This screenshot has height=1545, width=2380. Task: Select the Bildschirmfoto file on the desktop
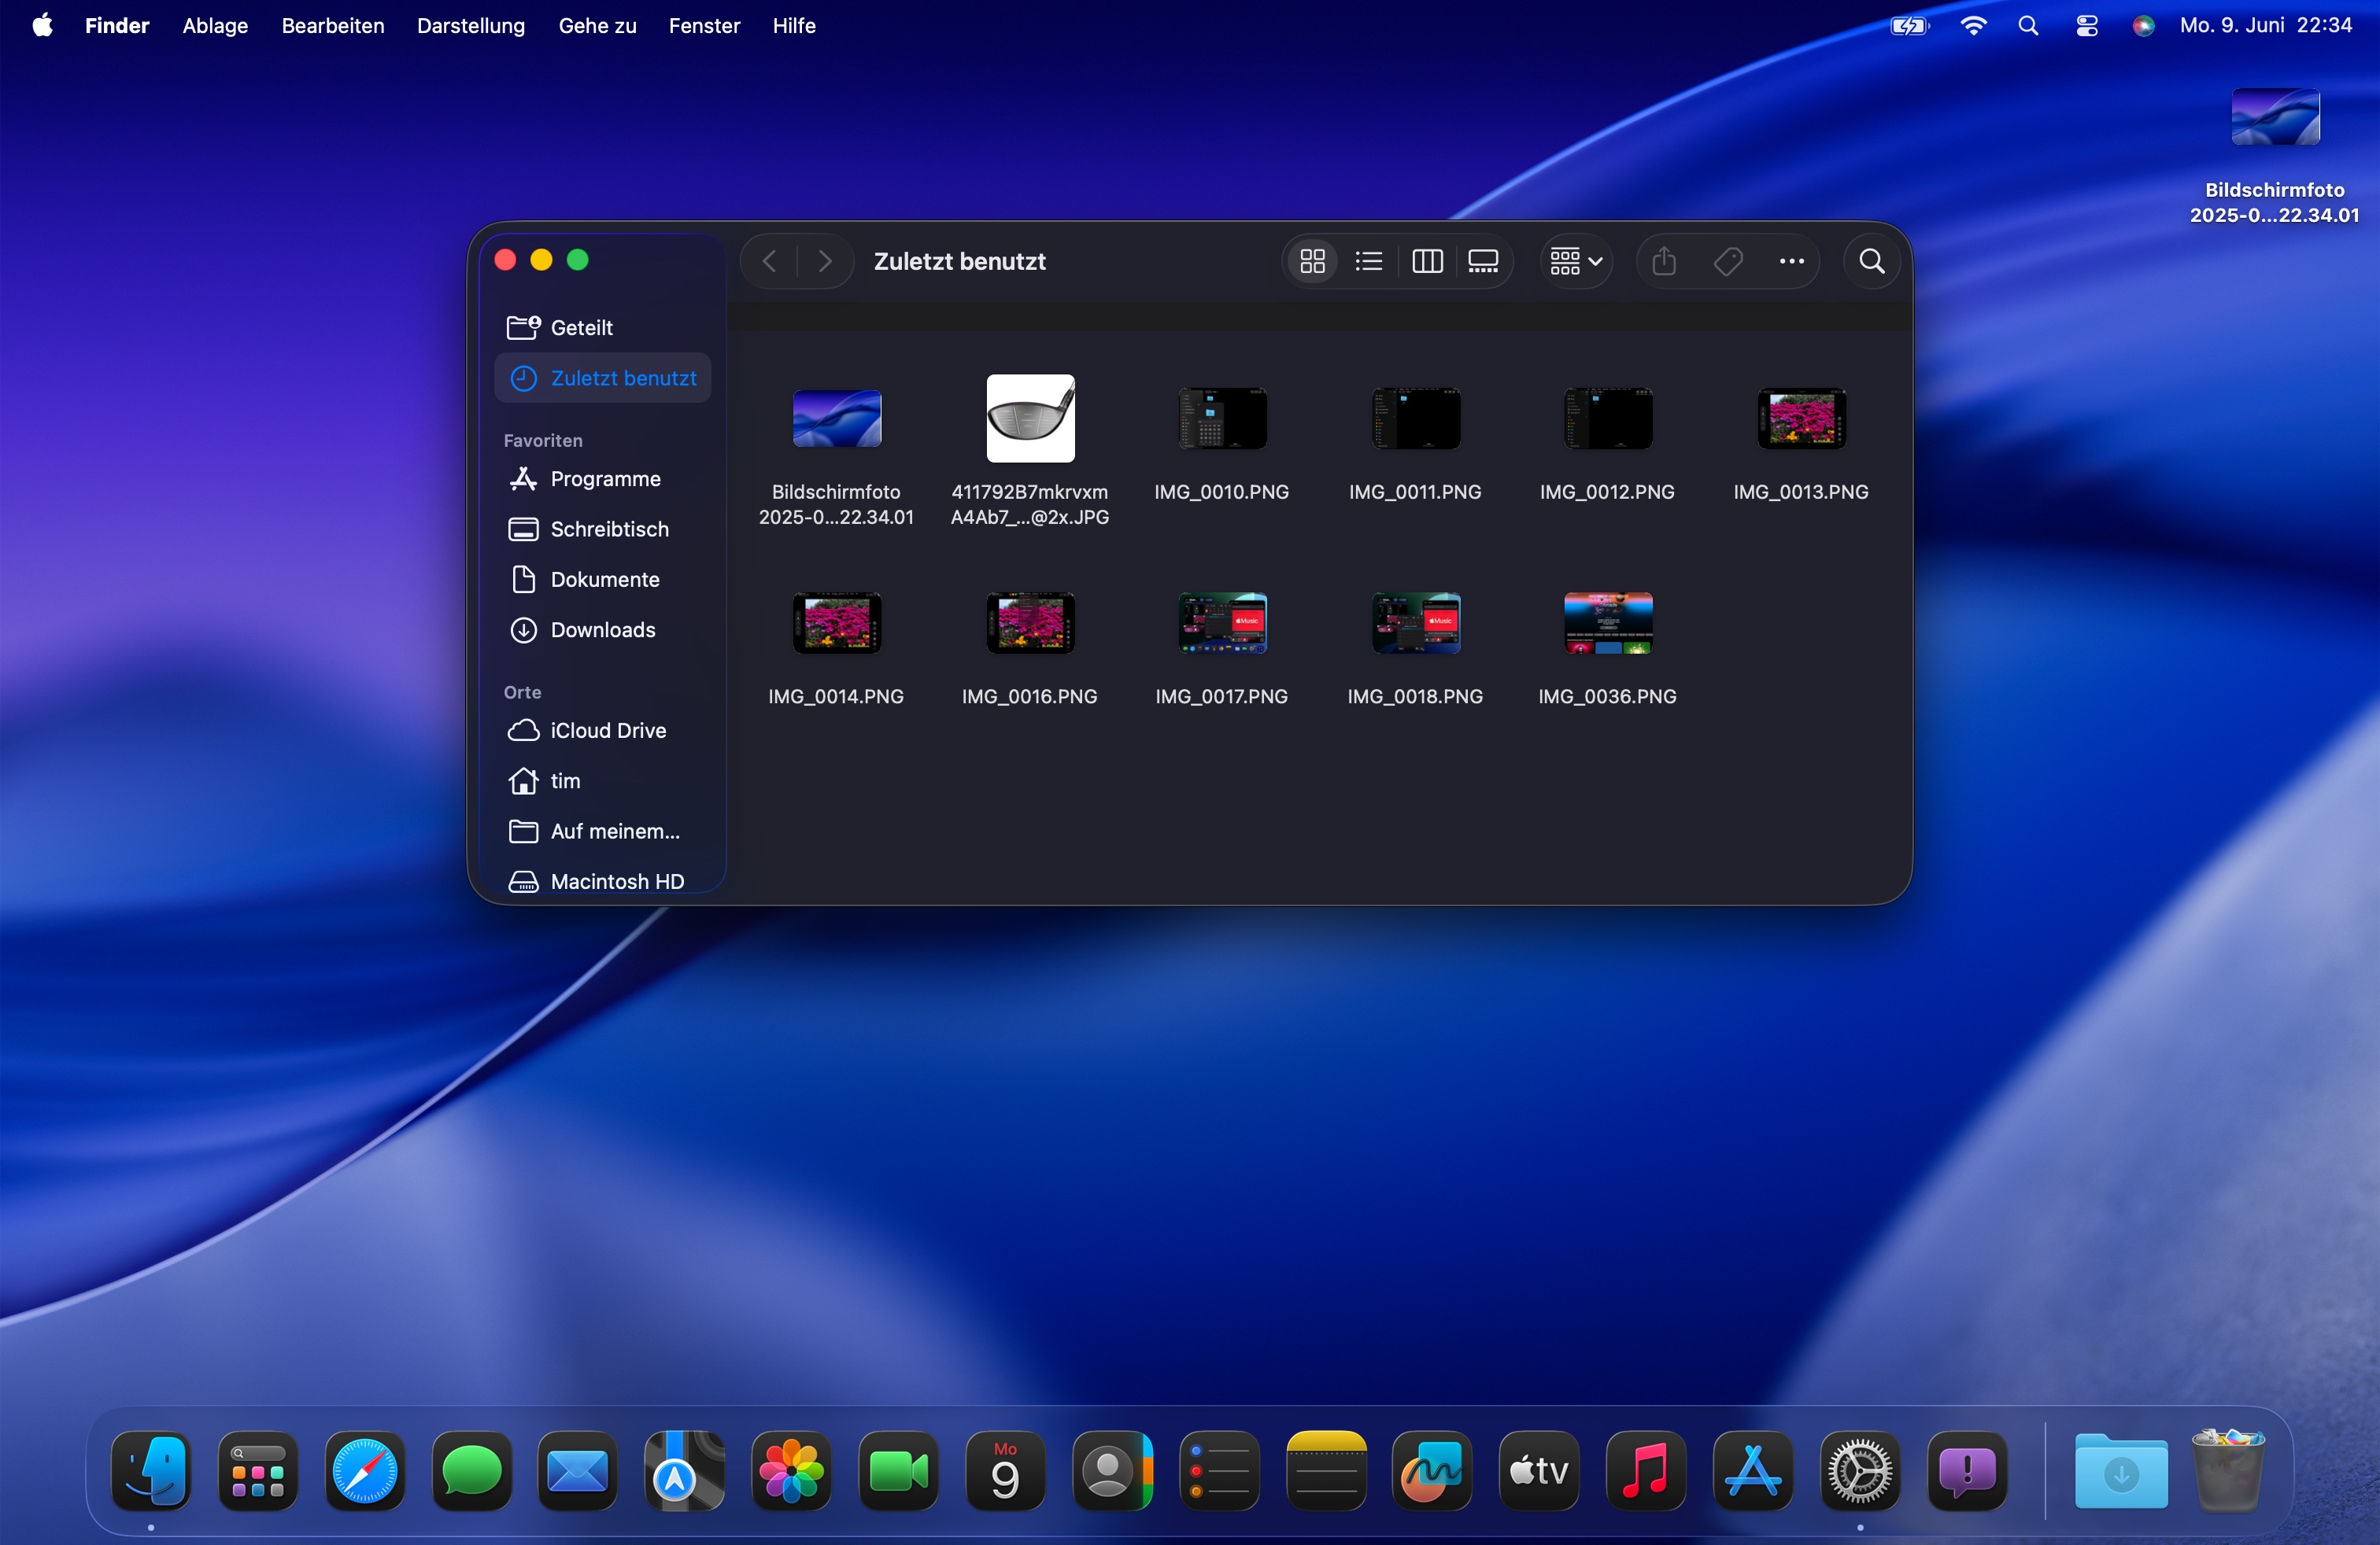coord(2275,118)
